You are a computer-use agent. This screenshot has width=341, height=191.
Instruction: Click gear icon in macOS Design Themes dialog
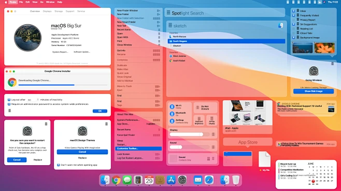pyautogui.click(x=82, y=131)
